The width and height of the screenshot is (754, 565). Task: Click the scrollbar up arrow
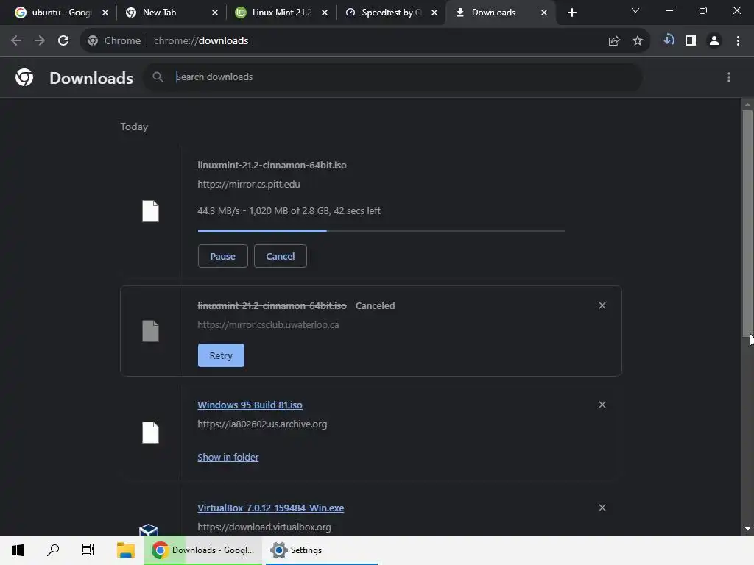click(747, 104)
